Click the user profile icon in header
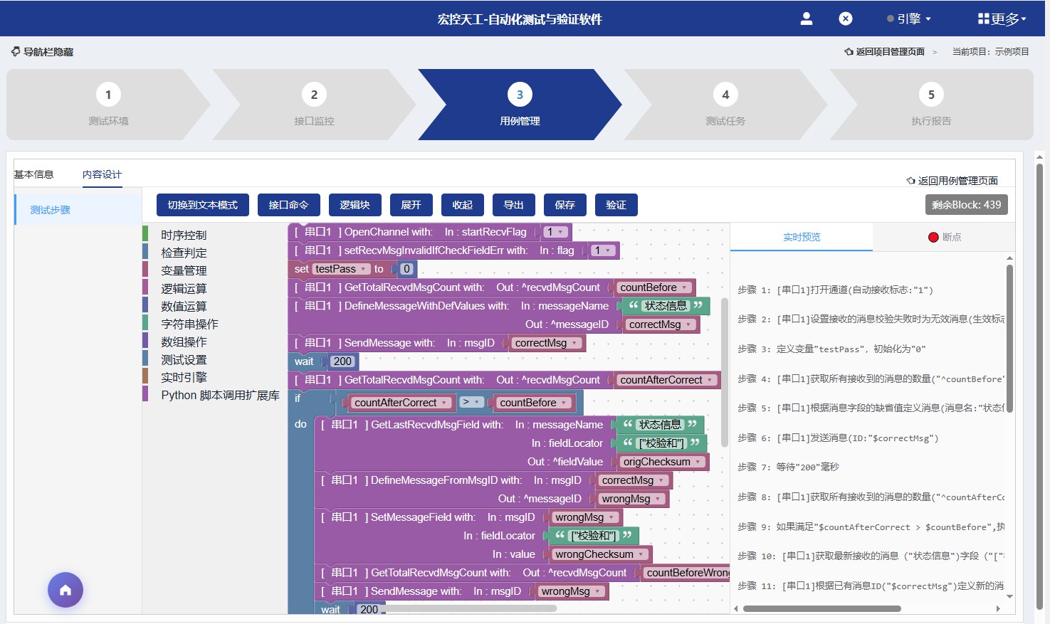The width and height of the screenshot is (1050, 624). 806,18
